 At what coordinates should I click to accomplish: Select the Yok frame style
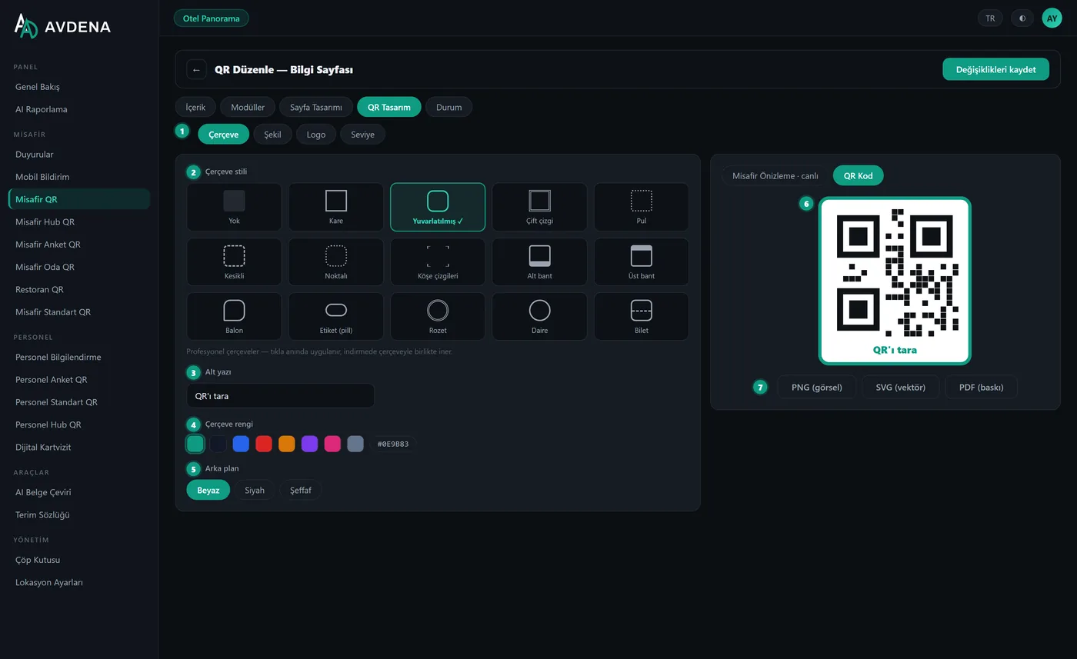(235, 207)
